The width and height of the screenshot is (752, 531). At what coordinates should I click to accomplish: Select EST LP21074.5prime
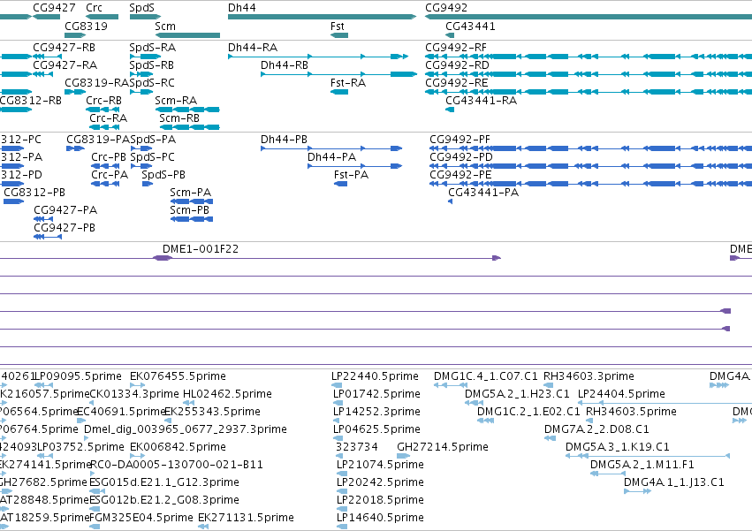click(x=341, y=474)
